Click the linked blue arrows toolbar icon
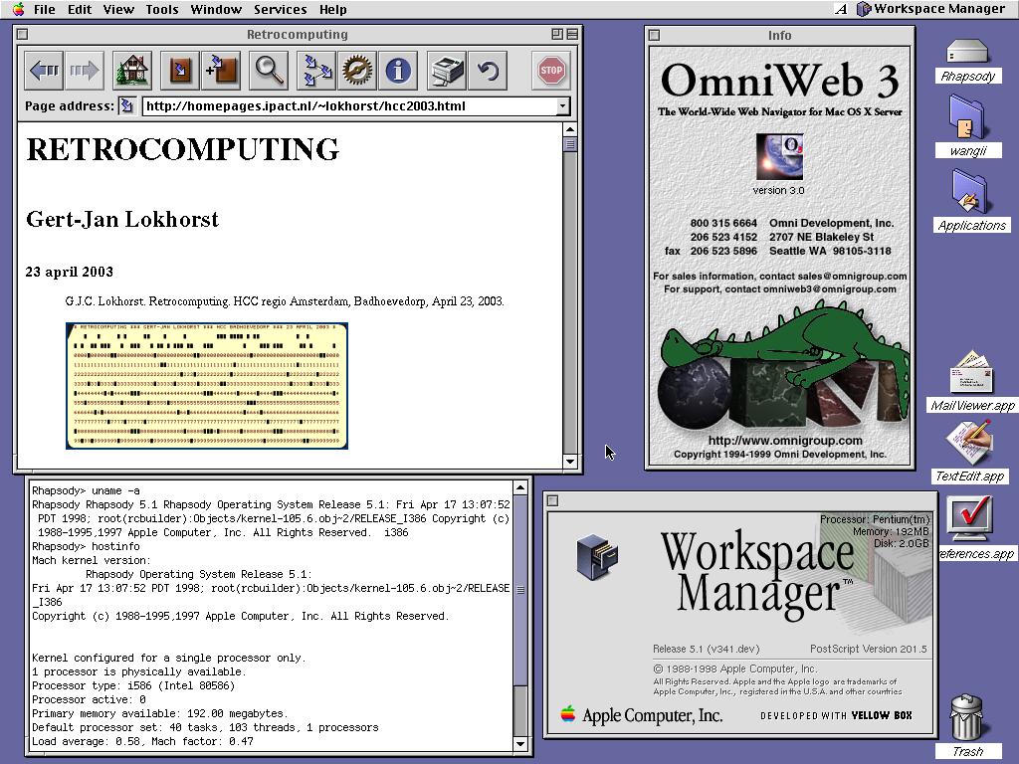1019x764 pixels. 316,71
